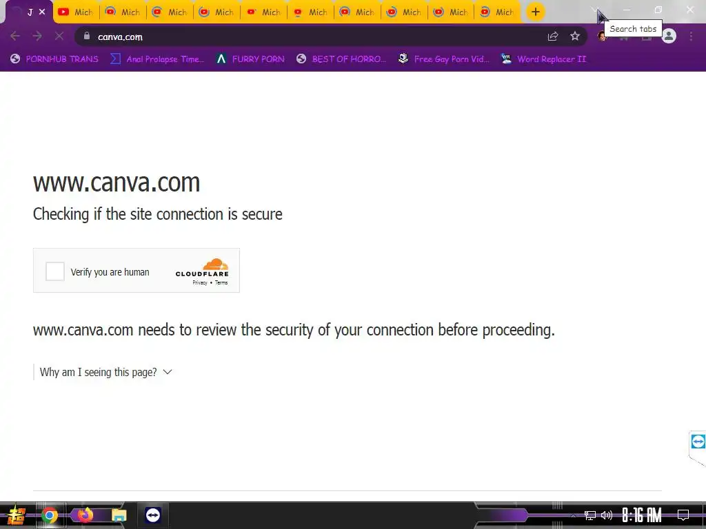Open a new tab with plus button
706x529 pixels.
click(535, 12)
